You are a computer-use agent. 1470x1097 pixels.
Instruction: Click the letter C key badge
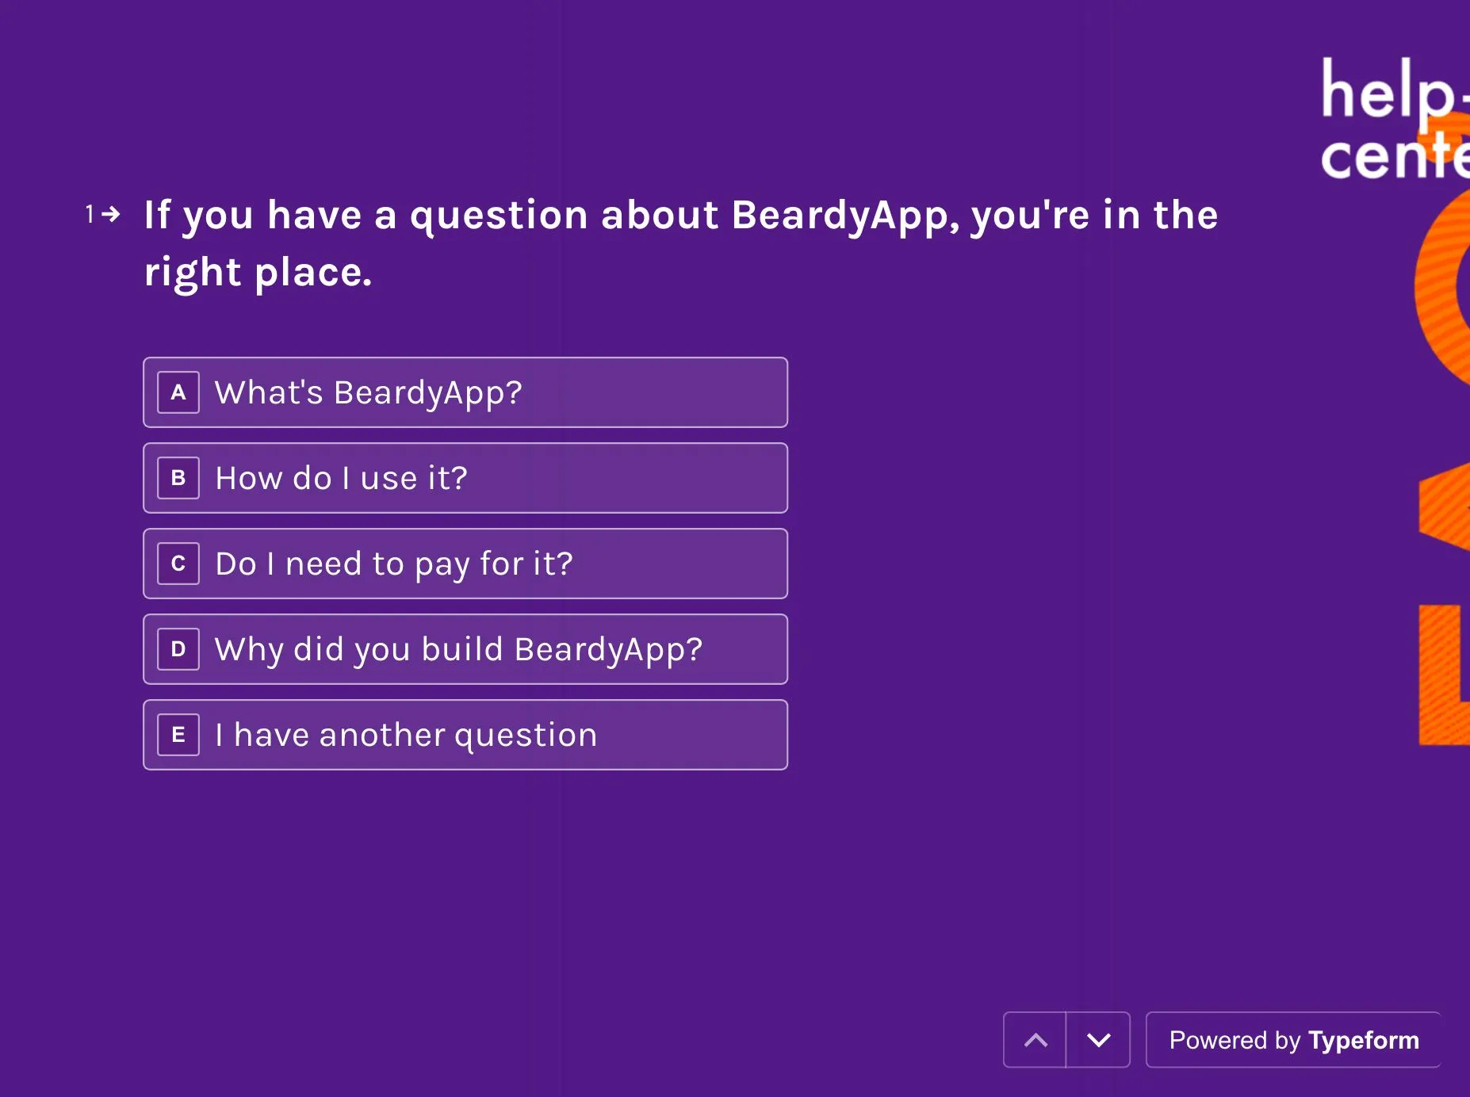tap(178, 564)
